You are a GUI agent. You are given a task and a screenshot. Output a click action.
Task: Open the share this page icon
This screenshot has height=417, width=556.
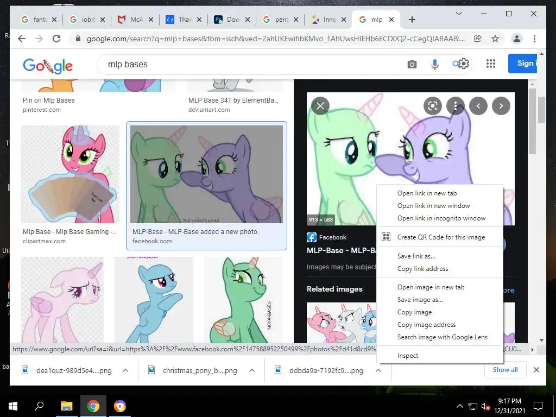[x=478, y=39]
